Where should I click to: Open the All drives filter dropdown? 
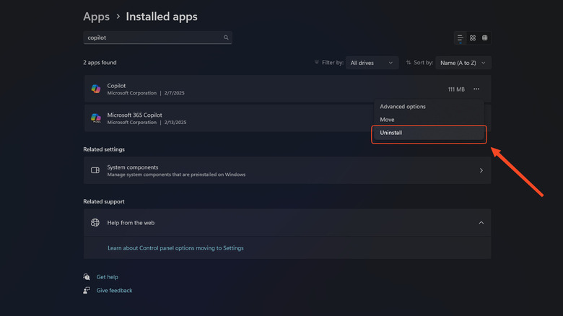[x=372, y=63]
